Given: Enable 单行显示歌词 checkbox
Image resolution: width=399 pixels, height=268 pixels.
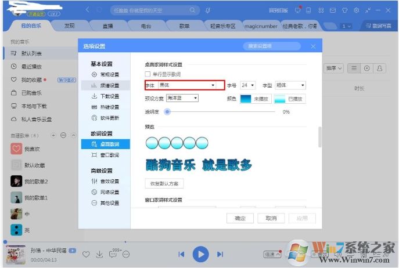Looking at the screenshot, I should (x=148, y=74).
